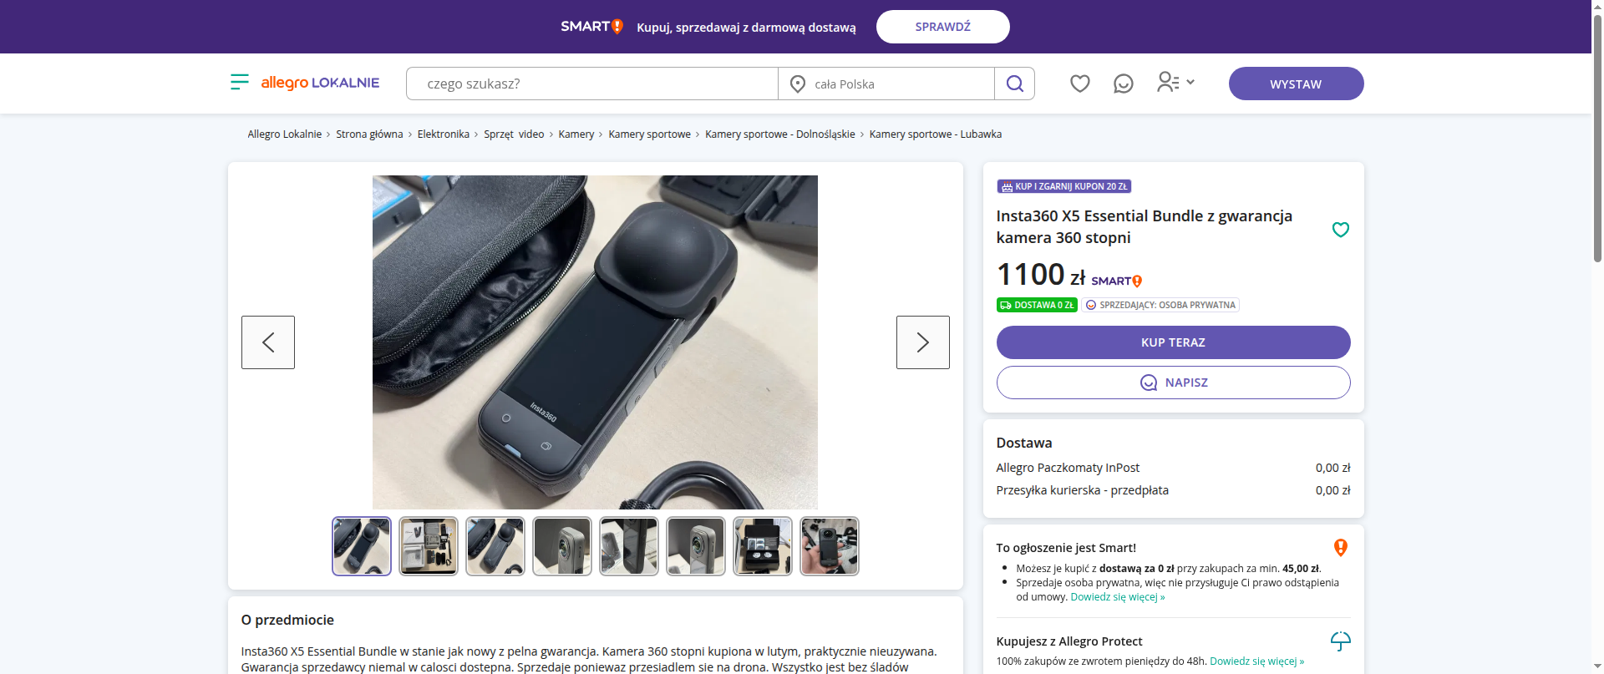Click 'Allegro Paczkomaty InPost' delivery row

(x=1173, y=468)
